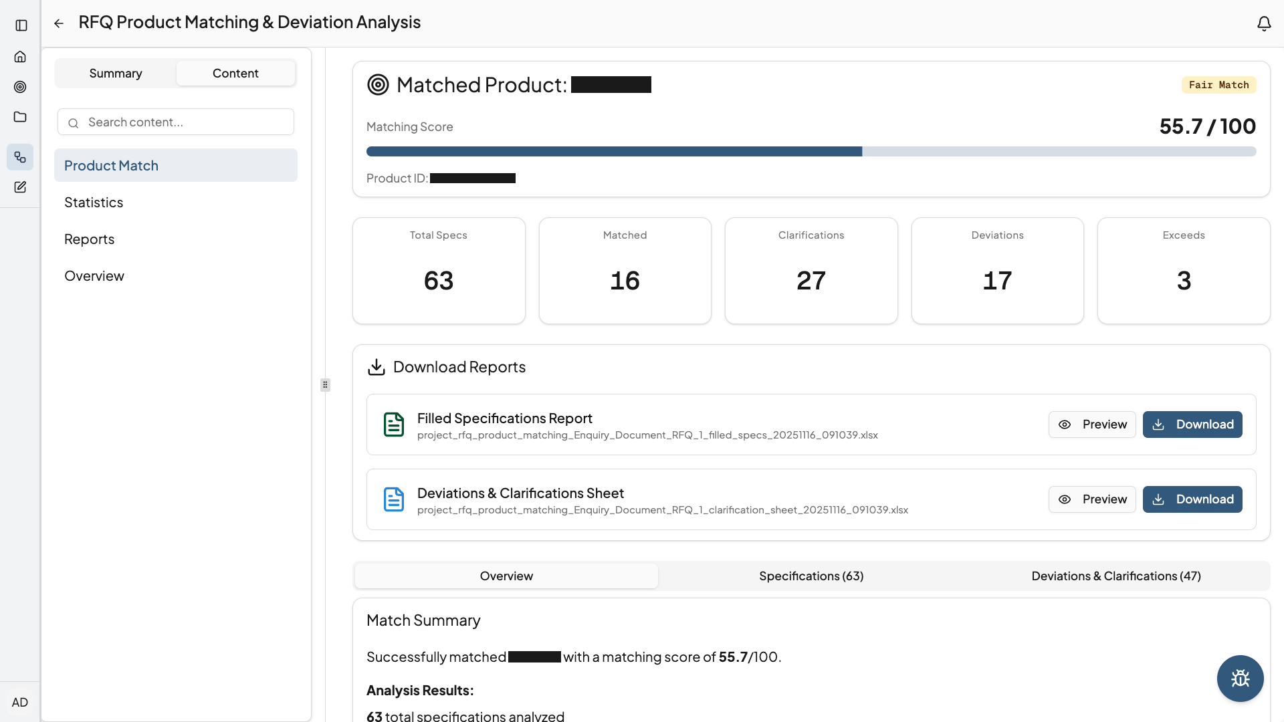Go to the Home icon in sidebar
Image resolution: width=1284 pixels, height=722 pixels.
click(20, 56)
